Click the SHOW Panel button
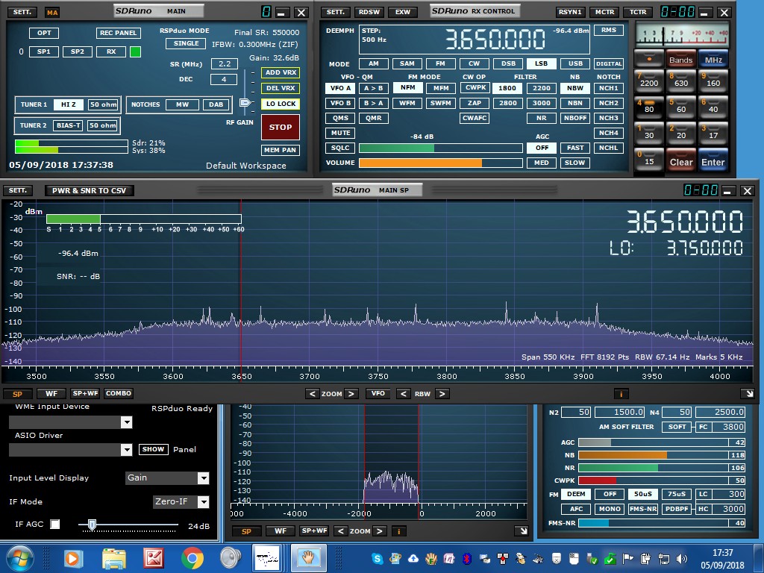The image size is (764, 573). click(x=154, y=449)
